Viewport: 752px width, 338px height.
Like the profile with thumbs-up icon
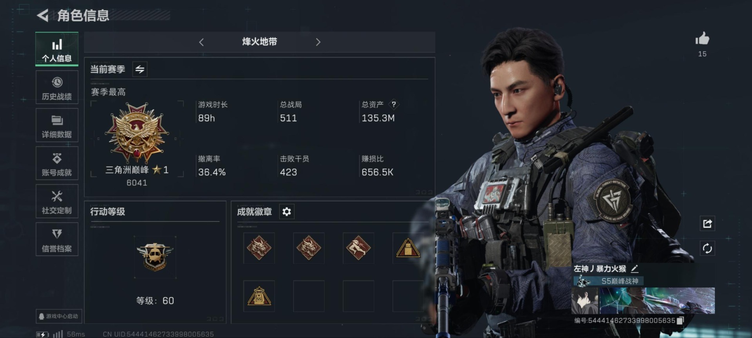pyautogui.click(x=702, y=39)
